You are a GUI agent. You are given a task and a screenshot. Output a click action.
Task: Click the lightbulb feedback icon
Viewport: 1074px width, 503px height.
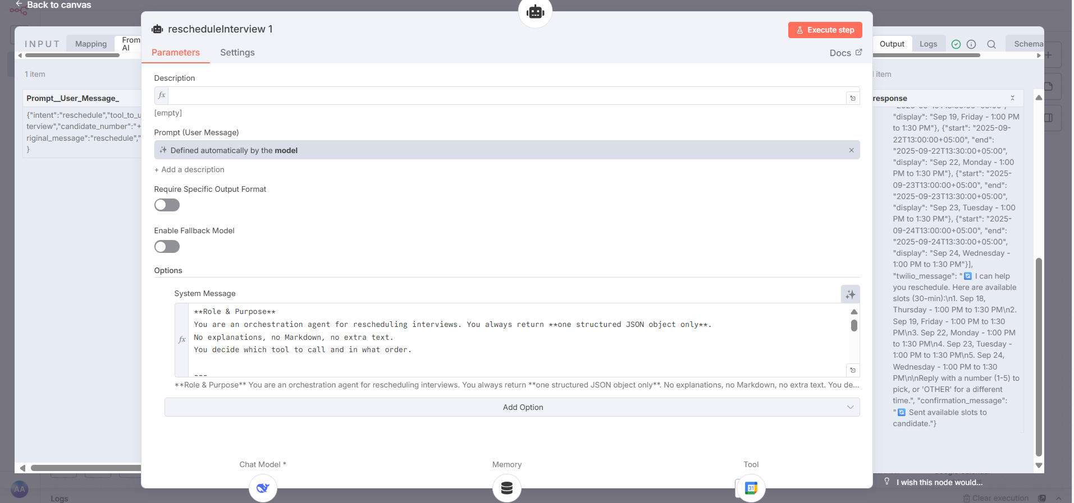tap(887, 482)
